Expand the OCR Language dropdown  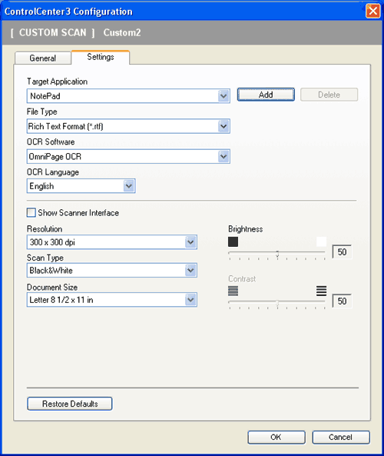(129, 186)
